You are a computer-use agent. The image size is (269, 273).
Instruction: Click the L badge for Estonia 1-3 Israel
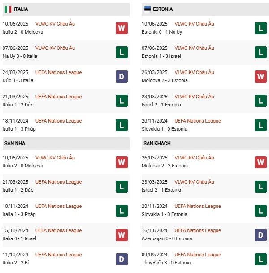(x=261, y=53)
